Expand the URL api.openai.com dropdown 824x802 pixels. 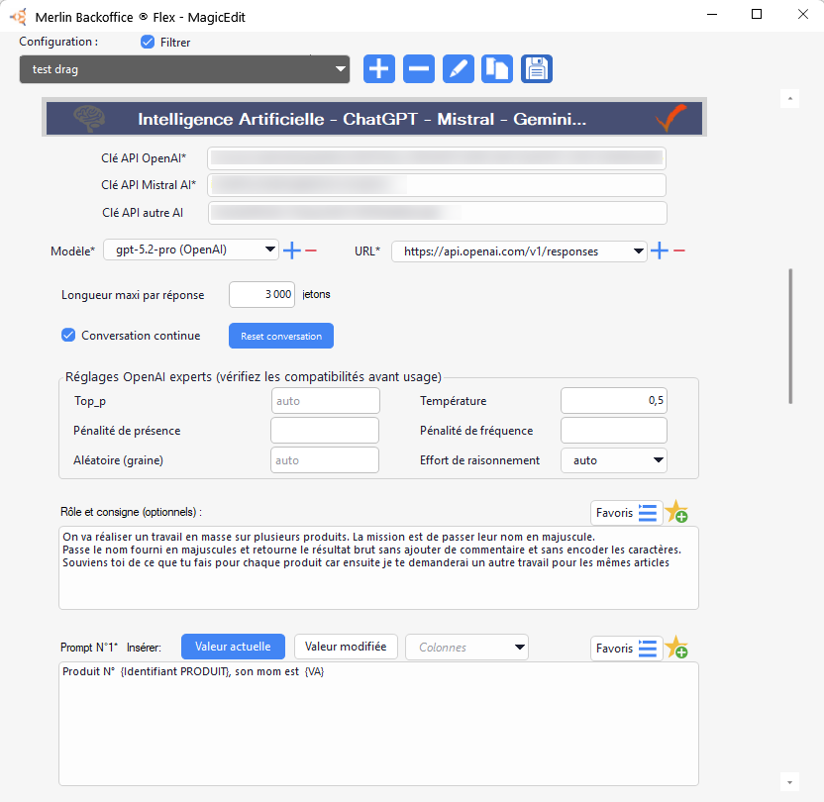click(519, 251)
